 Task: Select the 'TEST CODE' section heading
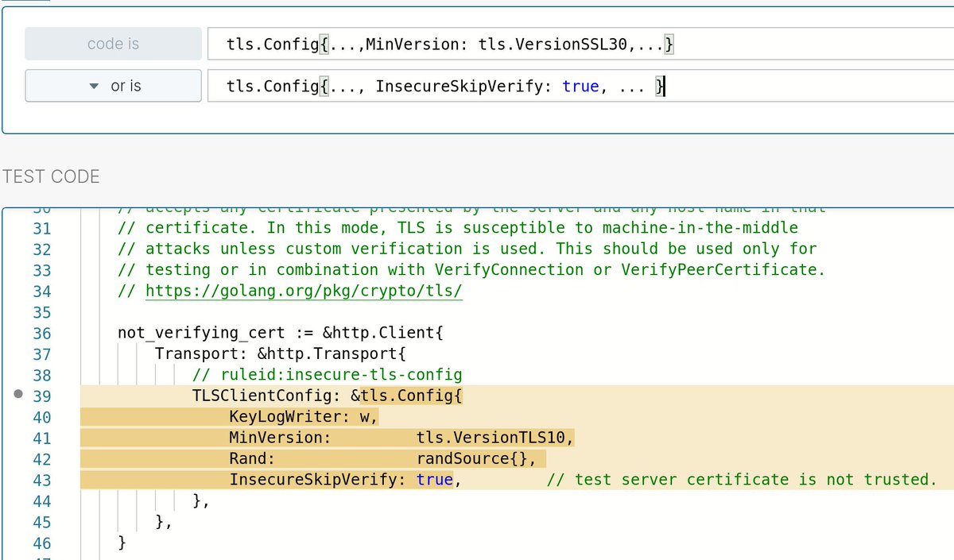coord(50,176)
